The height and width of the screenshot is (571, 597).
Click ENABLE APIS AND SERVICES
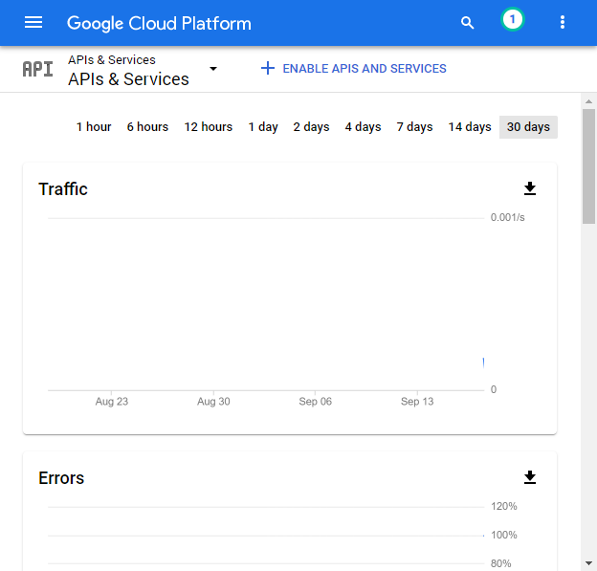pyautogui.click(x=365, y=69)
